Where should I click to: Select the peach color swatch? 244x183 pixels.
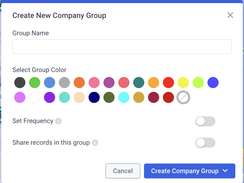79,97
